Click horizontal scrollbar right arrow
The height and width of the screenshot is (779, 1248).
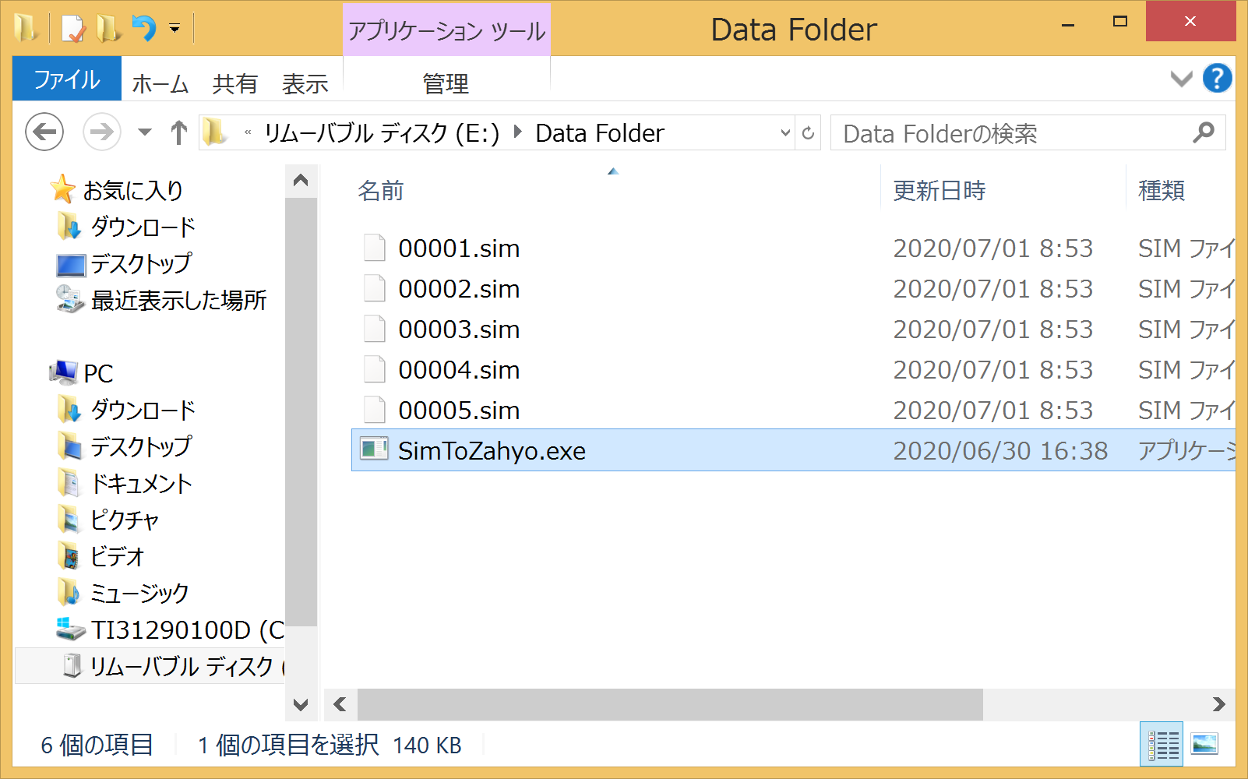pos(1219,704)
